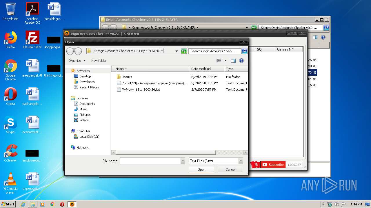Viewport: 371px width, 208px height.
Task: Click the YouTube Subscribe button
Action: [x=273, y=165]
